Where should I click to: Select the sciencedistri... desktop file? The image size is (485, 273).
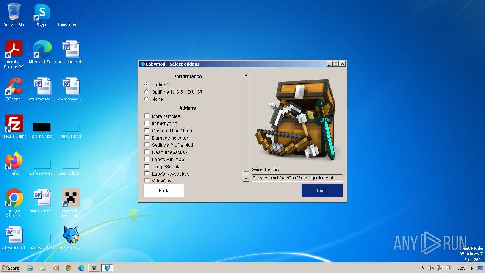(70, 168)
